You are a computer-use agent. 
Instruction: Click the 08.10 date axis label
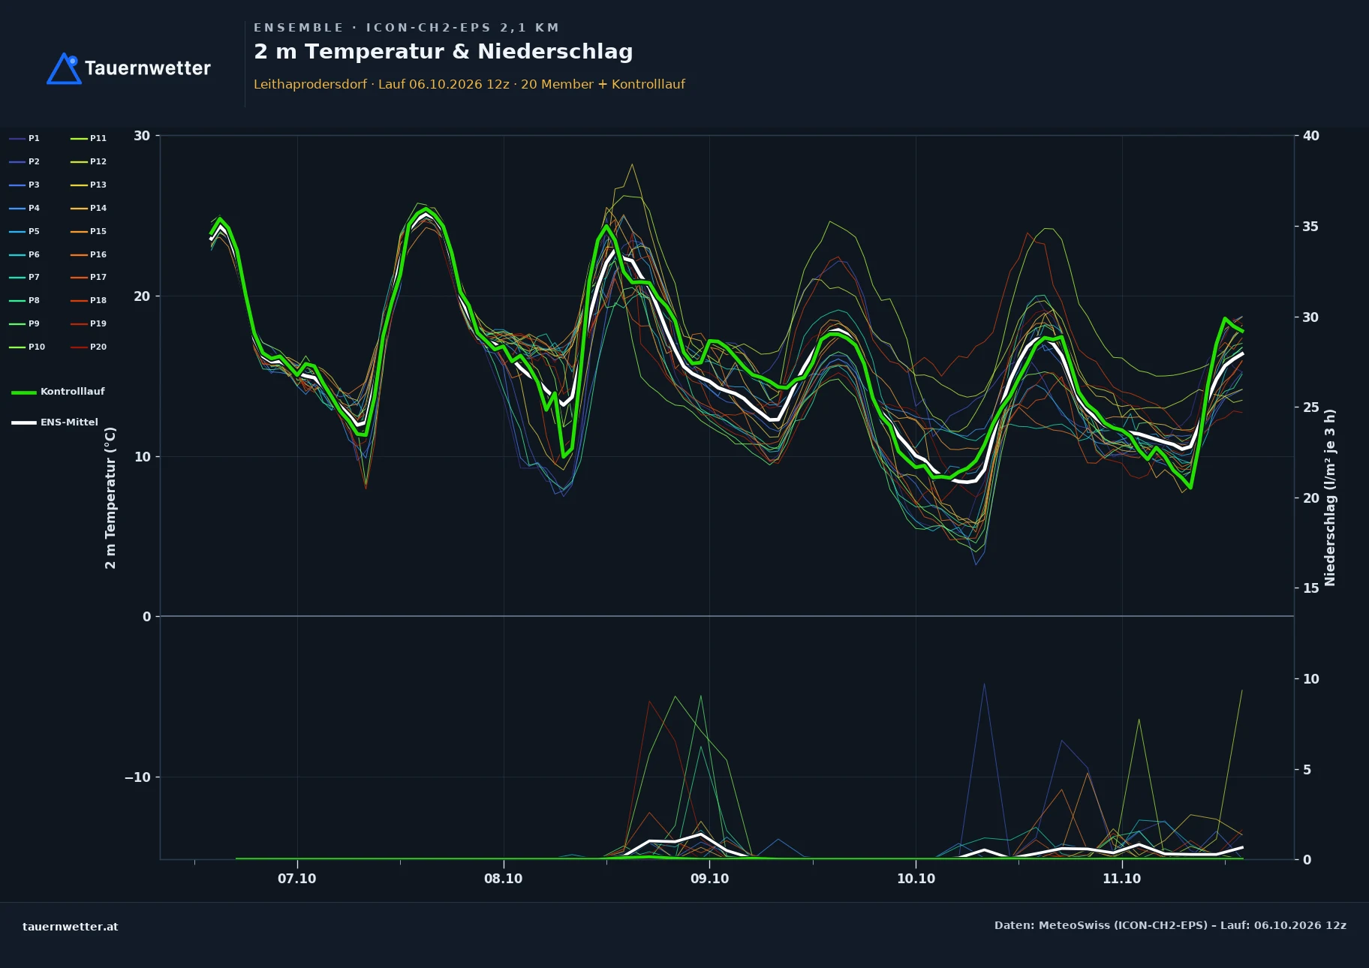pyautogui.click(x=503, y=879)
